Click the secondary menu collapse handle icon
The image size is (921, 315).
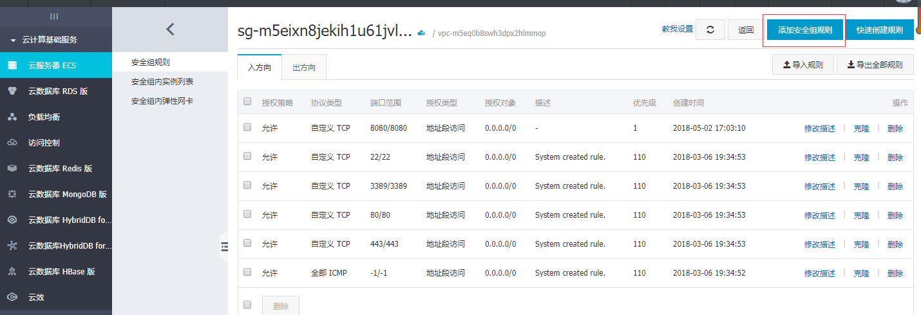(224, 246)
